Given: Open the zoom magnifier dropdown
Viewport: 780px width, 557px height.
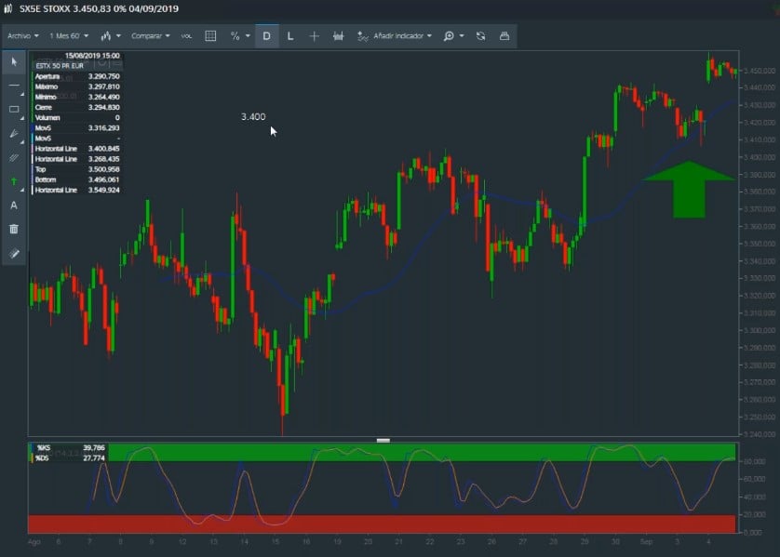Looking at the screenshot, I should tap(452, 36).
